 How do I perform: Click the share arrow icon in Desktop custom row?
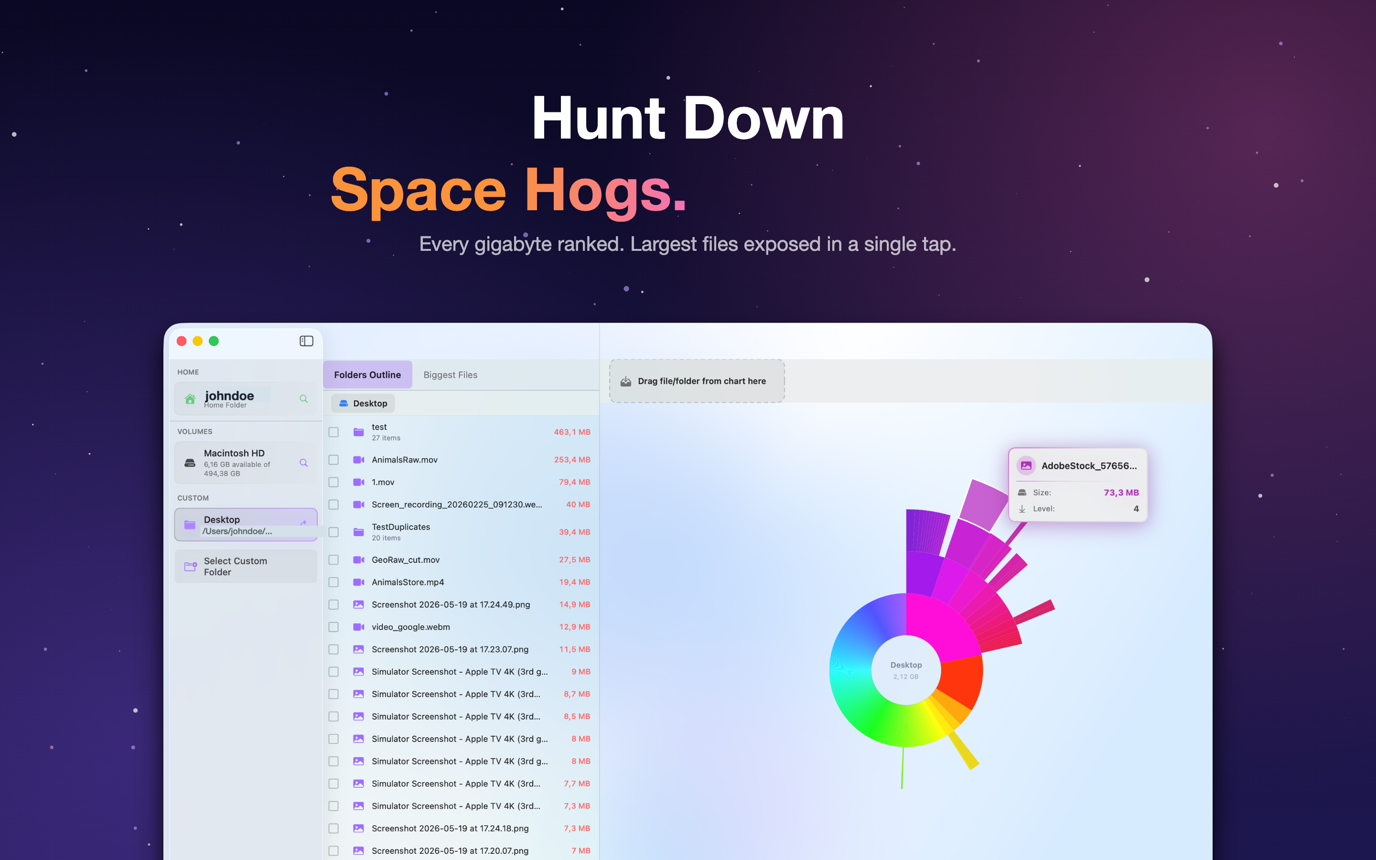(304, 523)
